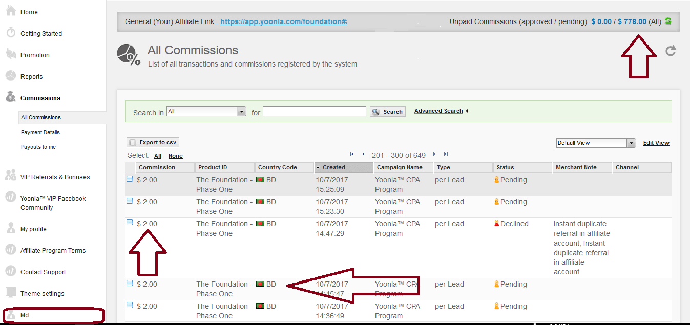This screenshot has width=690, height=325.
Task: Click the My profile person icon
Action: tap(10, 228)
